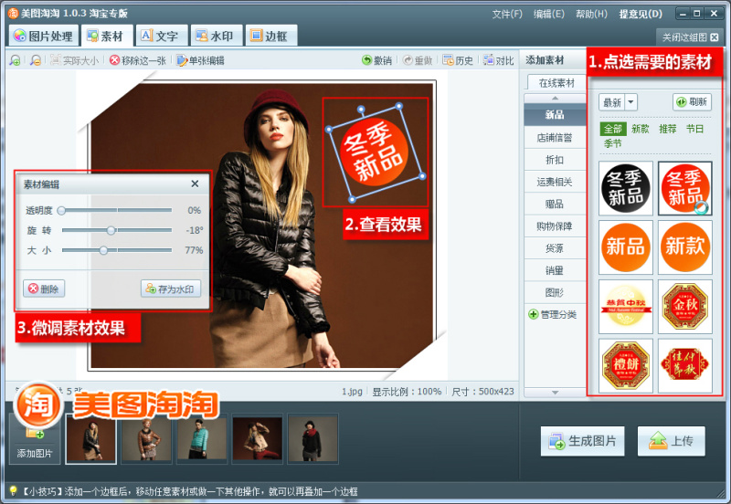Select the 推荐 filter tag
Image resolution: width=731 pixels, height=504 pixels.
point(668,129)
